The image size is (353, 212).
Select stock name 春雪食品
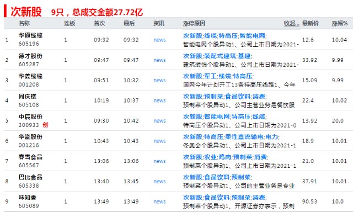point(30,157)
